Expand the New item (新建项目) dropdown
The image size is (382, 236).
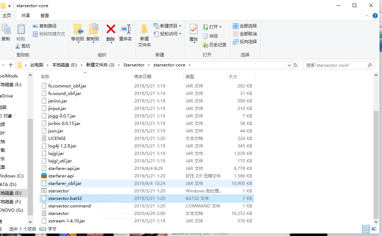pos(180,26)
